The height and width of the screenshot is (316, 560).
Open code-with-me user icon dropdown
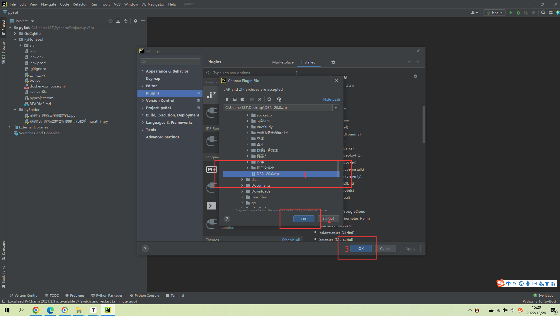click(x=474, y=13)
